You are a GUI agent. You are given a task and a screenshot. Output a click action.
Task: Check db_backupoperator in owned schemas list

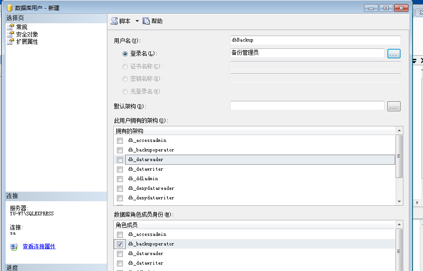point(120,150)
